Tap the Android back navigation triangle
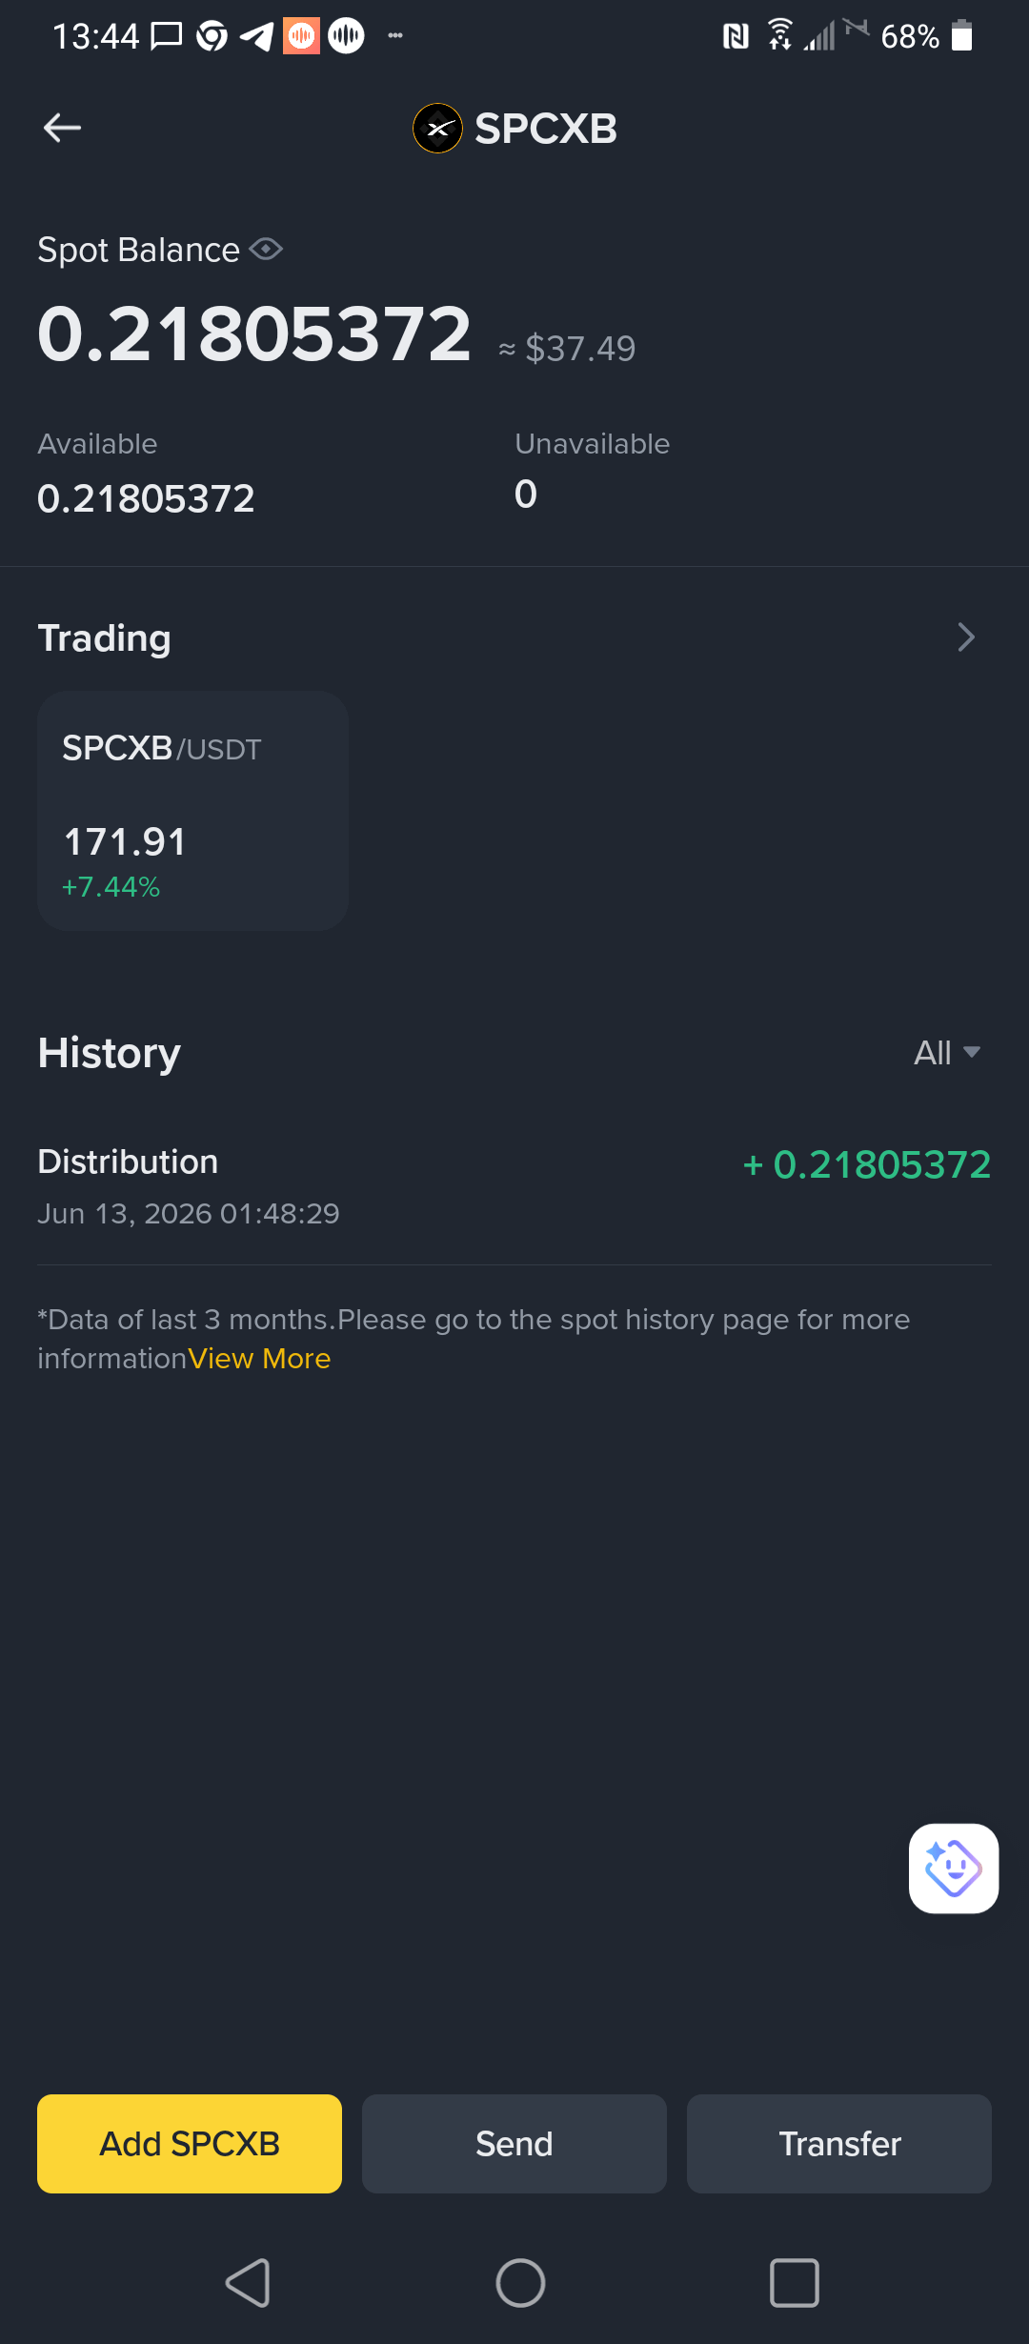 [x=249, y=2283]
